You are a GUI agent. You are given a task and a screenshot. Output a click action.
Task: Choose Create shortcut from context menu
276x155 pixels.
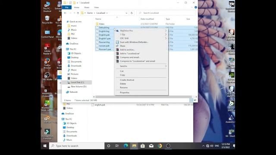[141, 80]
